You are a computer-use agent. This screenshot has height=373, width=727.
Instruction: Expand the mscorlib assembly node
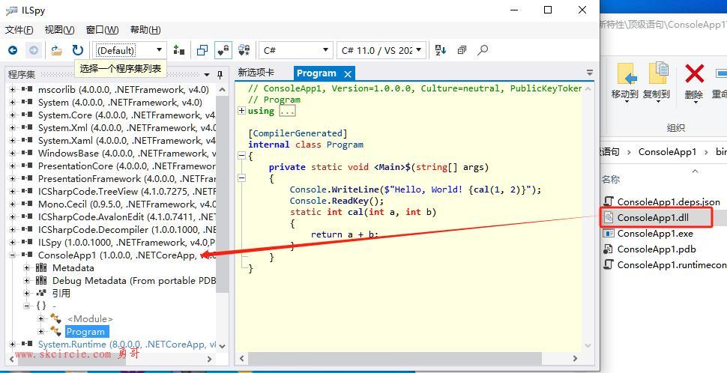coord(12,89)
